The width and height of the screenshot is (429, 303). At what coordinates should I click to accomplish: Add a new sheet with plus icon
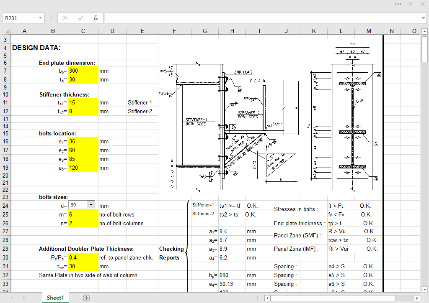(86, 298)
